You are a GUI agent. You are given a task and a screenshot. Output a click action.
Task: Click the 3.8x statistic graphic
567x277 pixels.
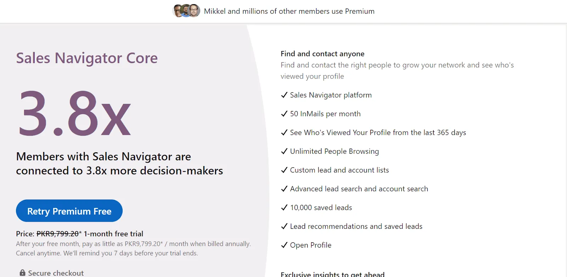(x=74, y=113)
